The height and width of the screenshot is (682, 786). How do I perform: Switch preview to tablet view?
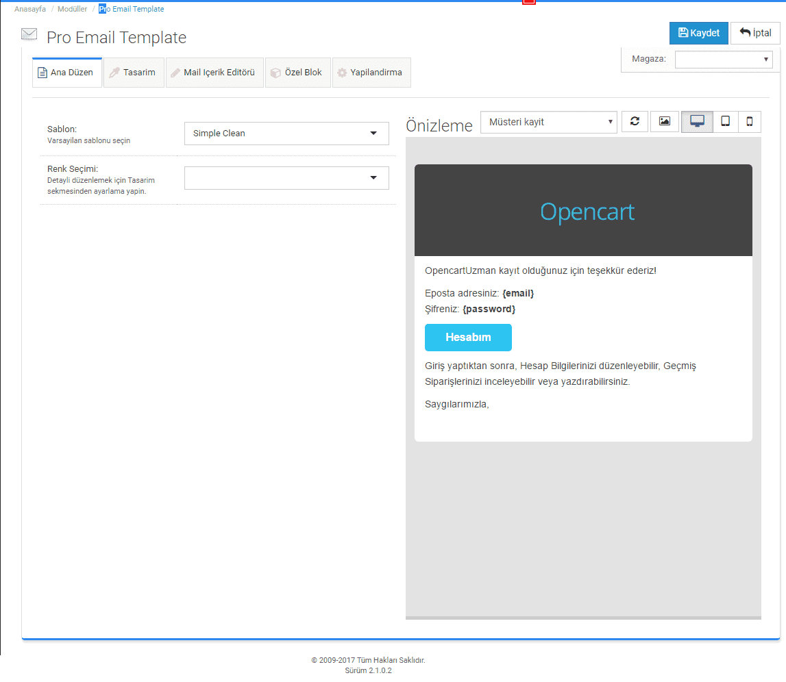tap(725, 122)
